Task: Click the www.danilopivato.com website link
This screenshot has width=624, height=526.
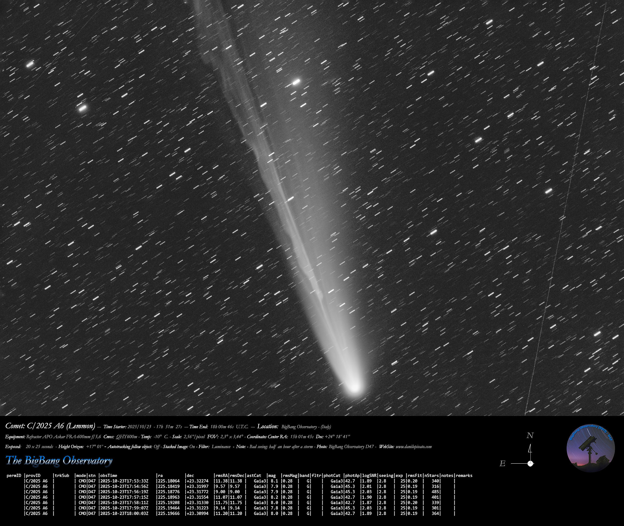Action: tap(413, 447)
